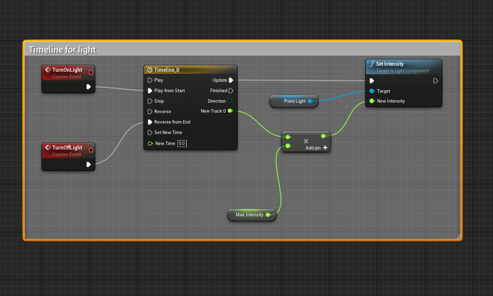Click the TurnOnLight event output exec pin

click(88, 87)
